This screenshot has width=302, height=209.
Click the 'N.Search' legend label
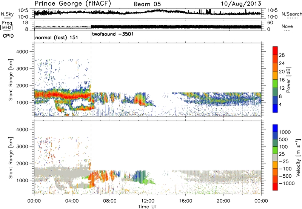coord(292,14)
